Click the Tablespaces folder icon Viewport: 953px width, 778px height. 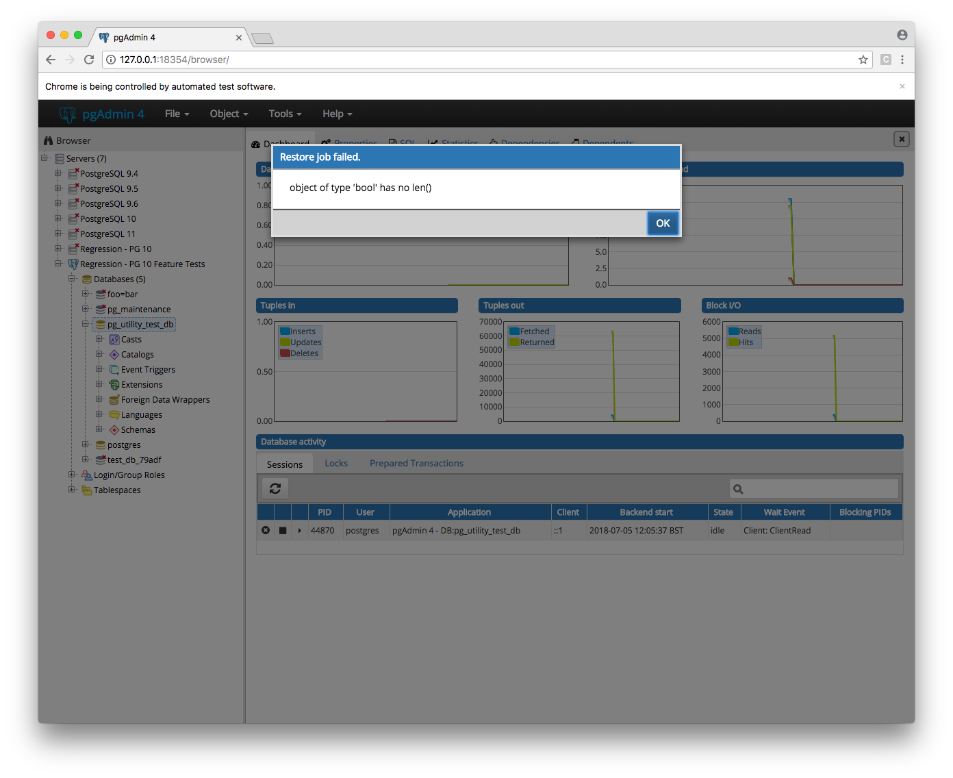pyautogui.click(x=87, y=490)
